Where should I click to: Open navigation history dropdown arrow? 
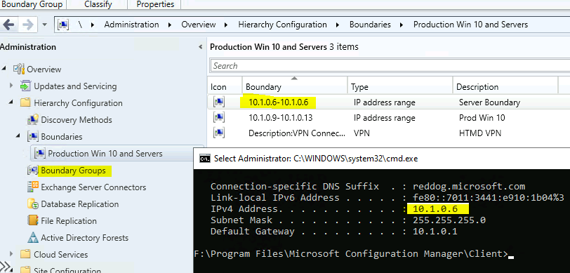point(45,25)
